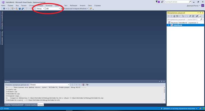The height and width of the screenshot is (111, 205).
Task: Click the Готово status bar text
Action: (x=6, y=109)
